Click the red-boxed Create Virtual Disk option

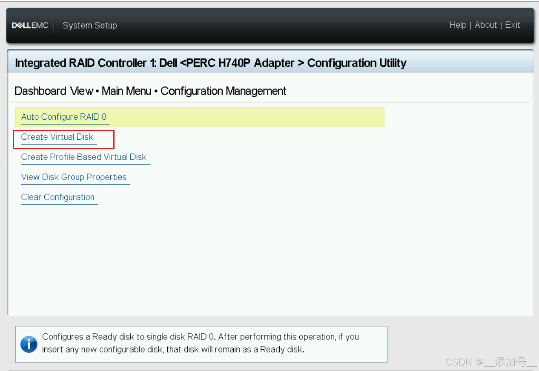pos(57,137)
